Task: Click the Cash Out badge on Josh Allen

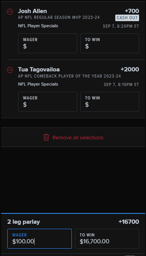Action: click(x=127, y=18)
